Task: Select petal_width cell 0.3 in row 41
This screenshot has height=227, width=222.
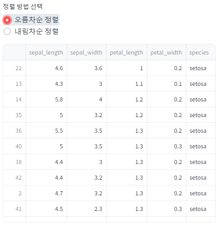Action: (x=166, y=209)
